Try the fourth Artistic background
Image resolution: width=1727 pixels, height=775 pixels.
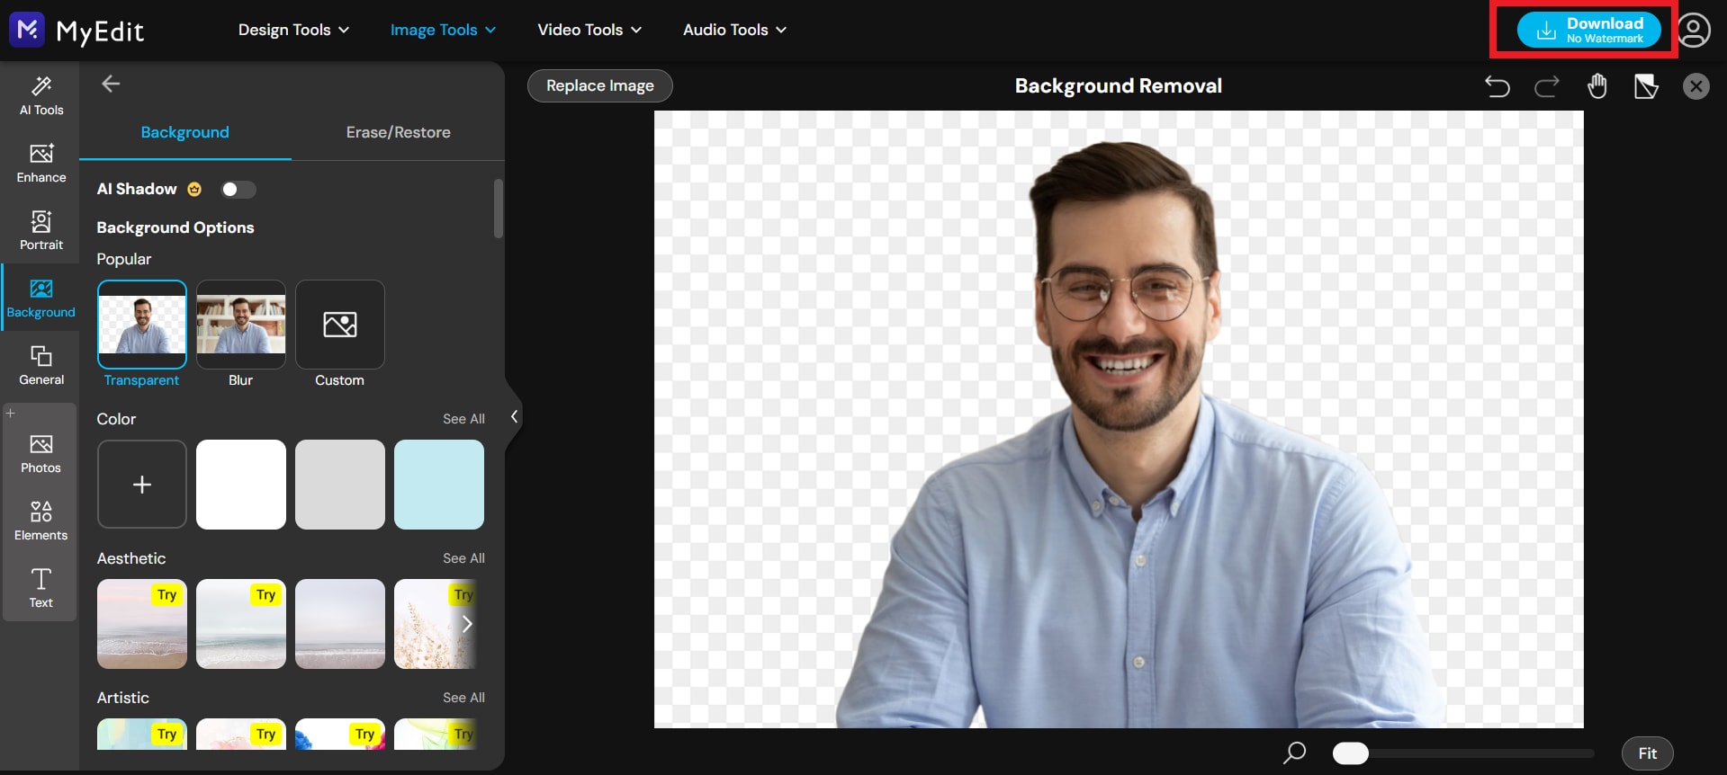coord(435,734)
